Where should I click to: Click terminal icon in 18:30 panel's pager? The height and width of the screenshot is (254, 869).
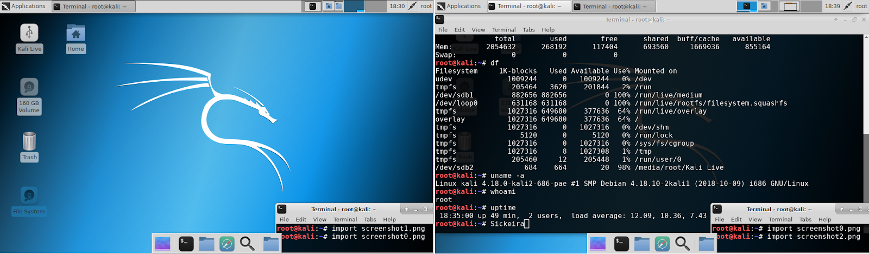point(312,6)
